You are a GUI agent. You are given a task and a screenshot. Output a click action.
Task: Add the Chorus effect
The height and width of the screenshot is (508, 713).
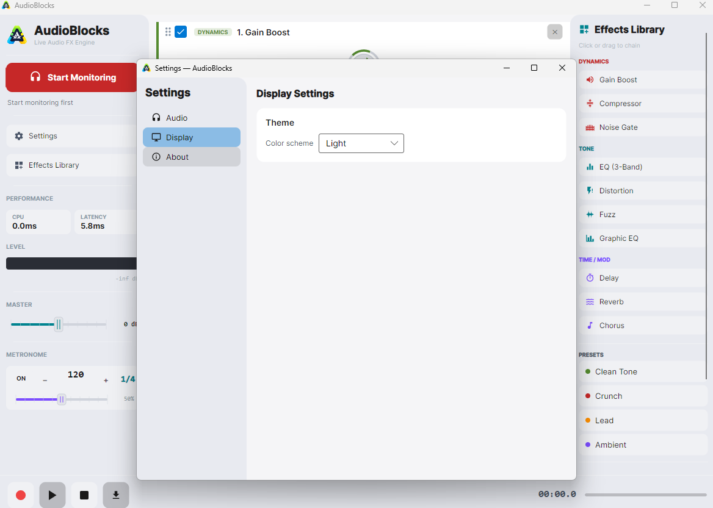643,325
